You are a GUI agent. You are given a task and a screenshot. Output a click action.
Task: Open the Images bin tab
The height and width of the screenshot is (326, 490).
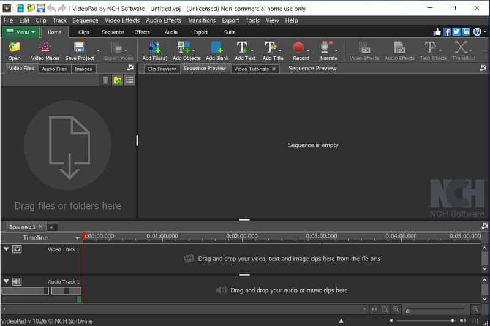point(83,69)
